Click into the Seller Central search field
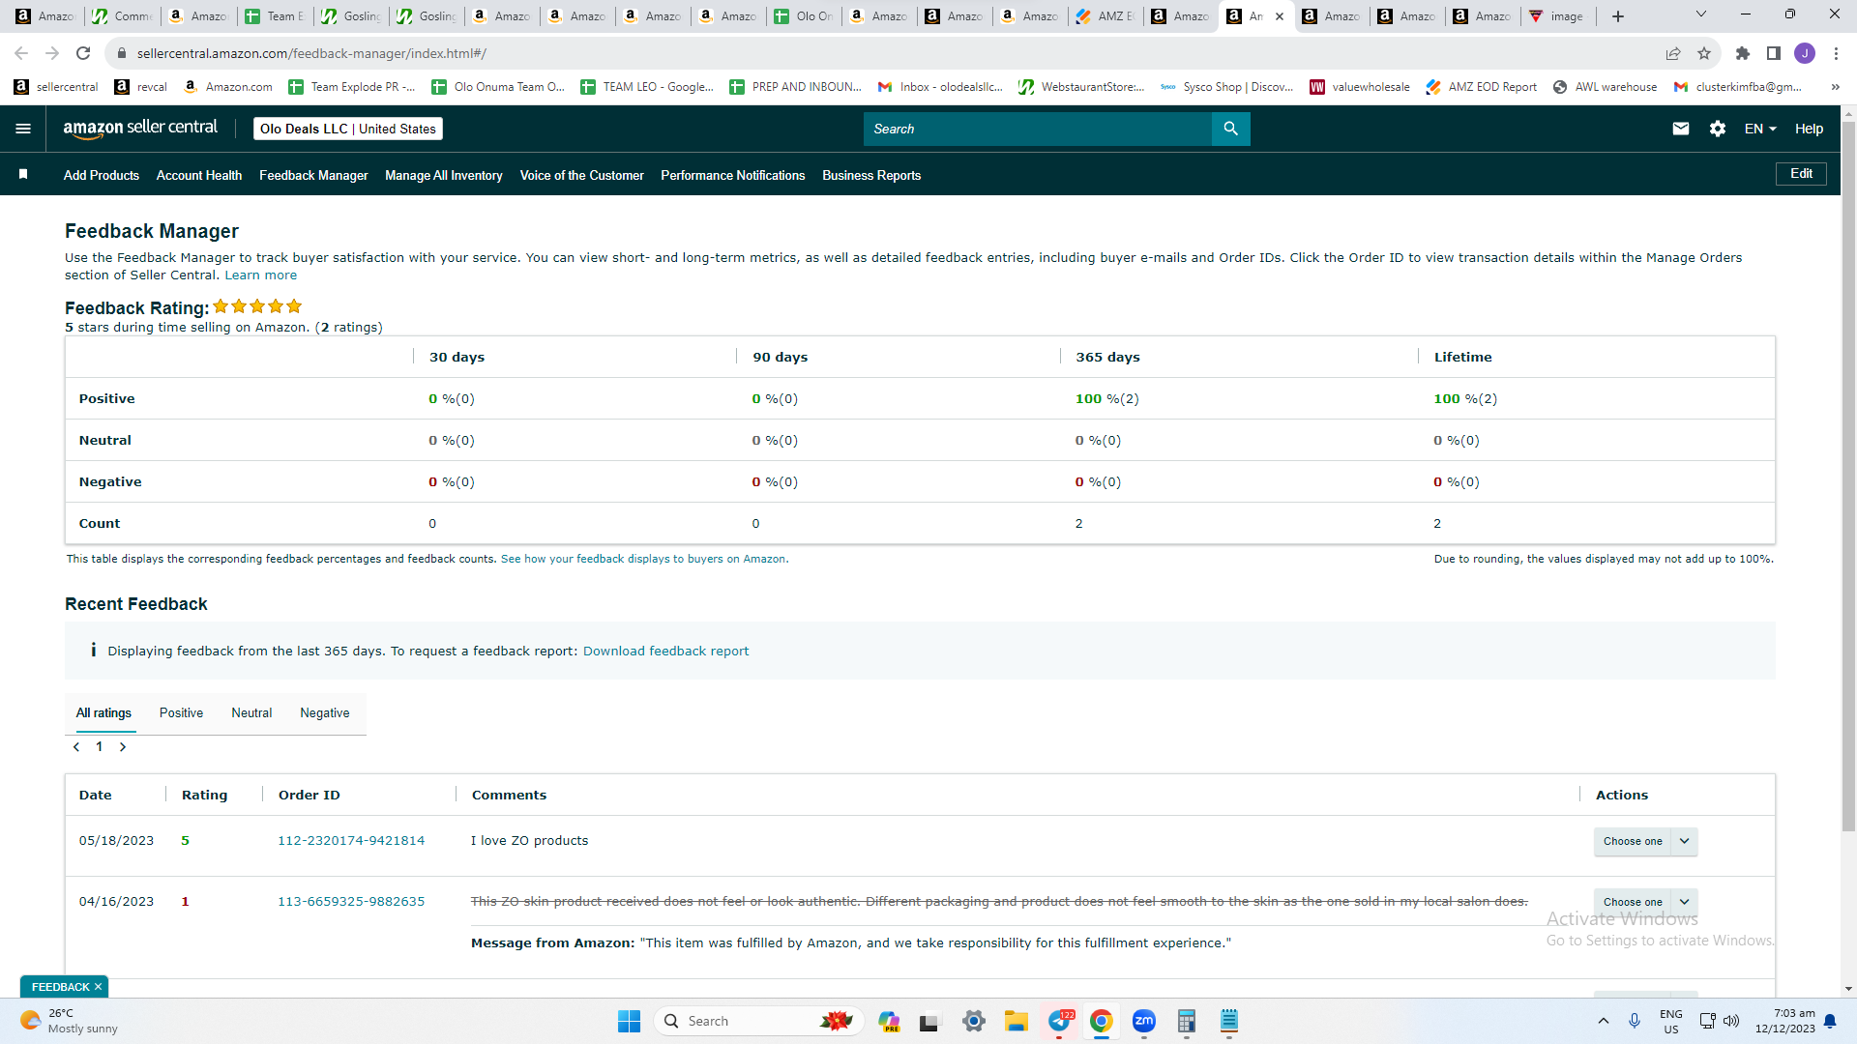This screenshot has height=1044, width=1857. [1037, 129]
